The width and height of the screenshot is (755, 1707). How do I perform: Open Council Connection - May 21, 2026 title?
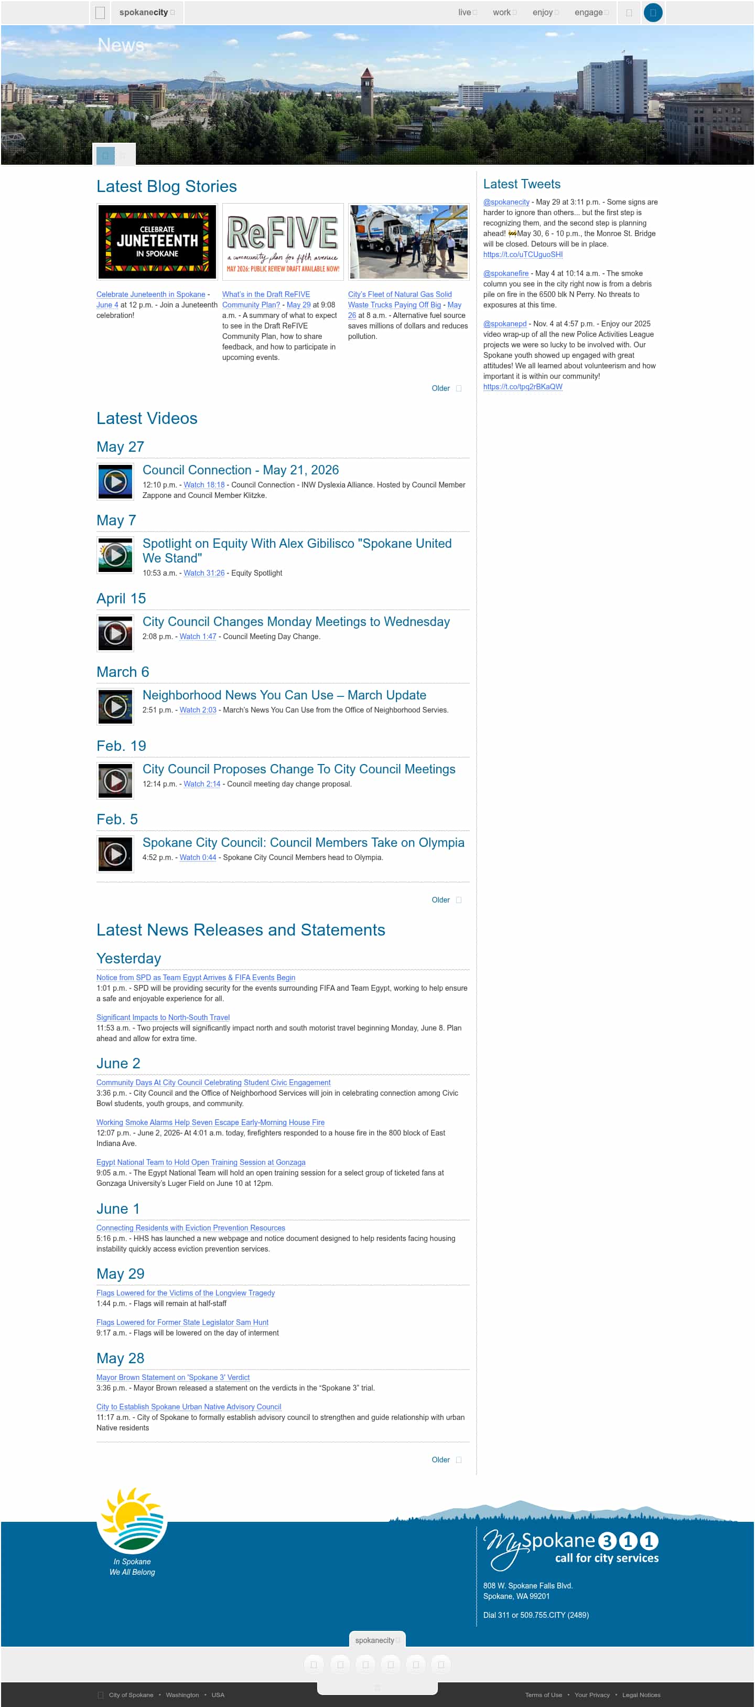pyautogui.click(x=241, y=470)
